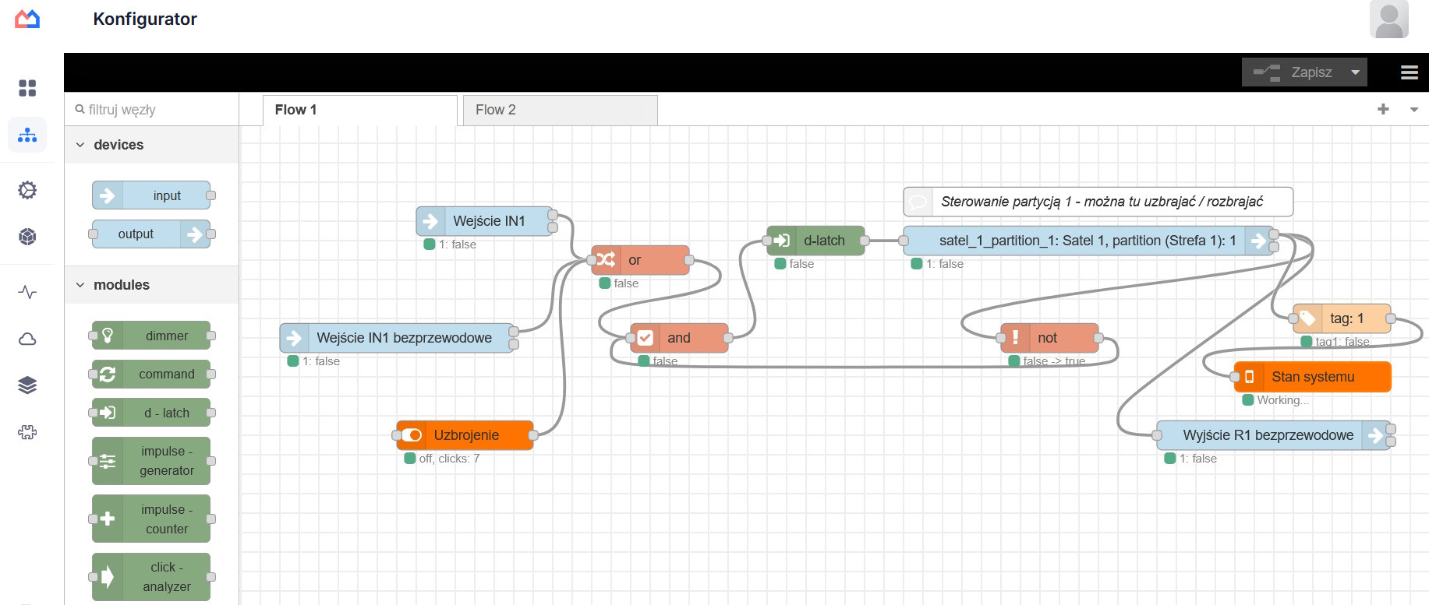This screenshot has width=1429, height=605.
Task: Select the Wejście IN1 bezprzewodowe node
Action: (397, 338)
